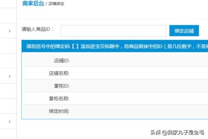This screenshot has width=208, height=139.
Task: Click the empty value cell beside 店铺ID
Action: click(x=139, y=60)
